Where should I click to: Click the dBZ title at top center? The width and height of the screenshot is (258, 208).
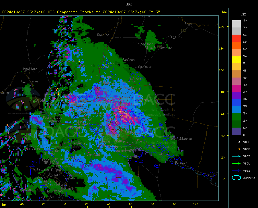click(129, 4)
